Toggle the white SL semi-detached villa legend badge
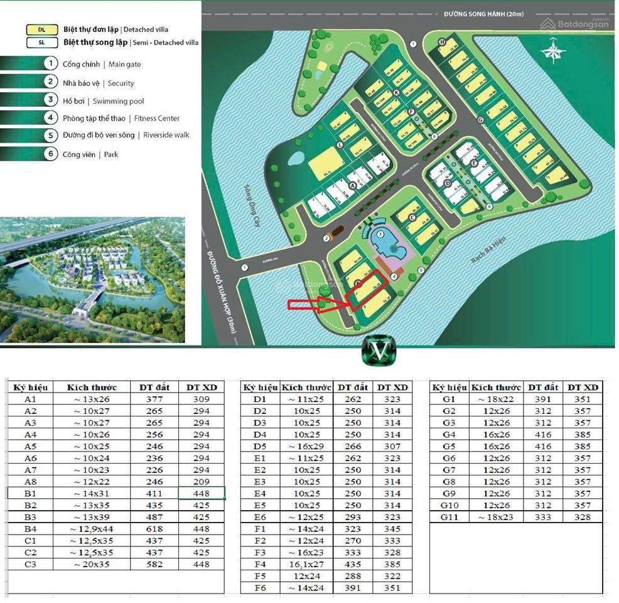The image size is (619, 603). 41,43
